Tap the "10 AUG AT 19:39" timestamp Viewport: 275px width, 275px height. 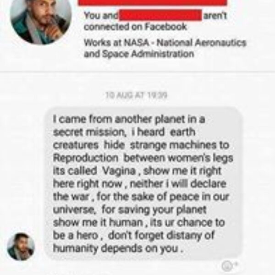(x=137, y=95)
